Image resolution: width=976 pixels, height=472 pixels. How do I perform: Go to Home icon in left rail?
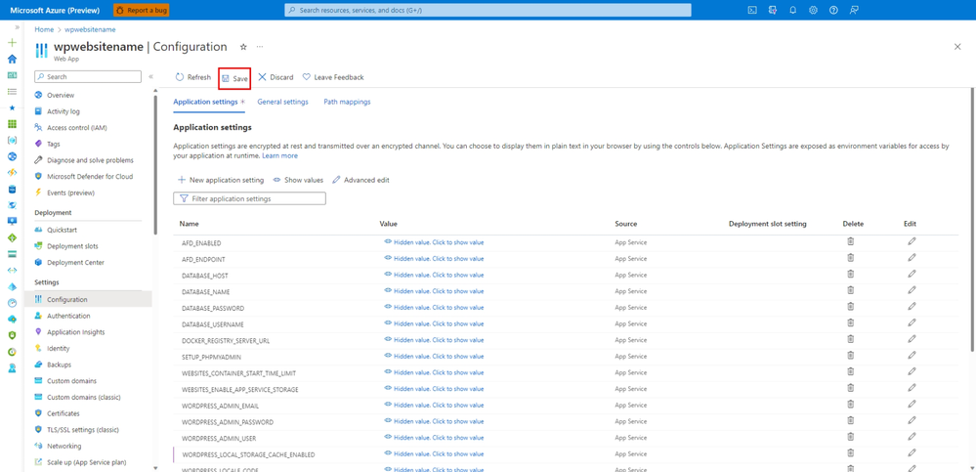click(12, 60)
